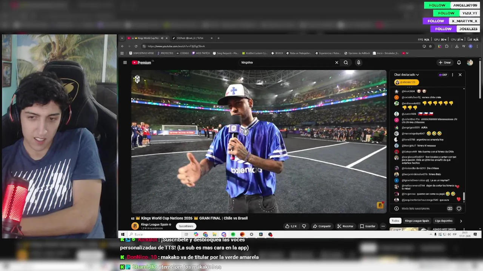
Task: Click the video player frame
Action: click(x=258, y=142)
